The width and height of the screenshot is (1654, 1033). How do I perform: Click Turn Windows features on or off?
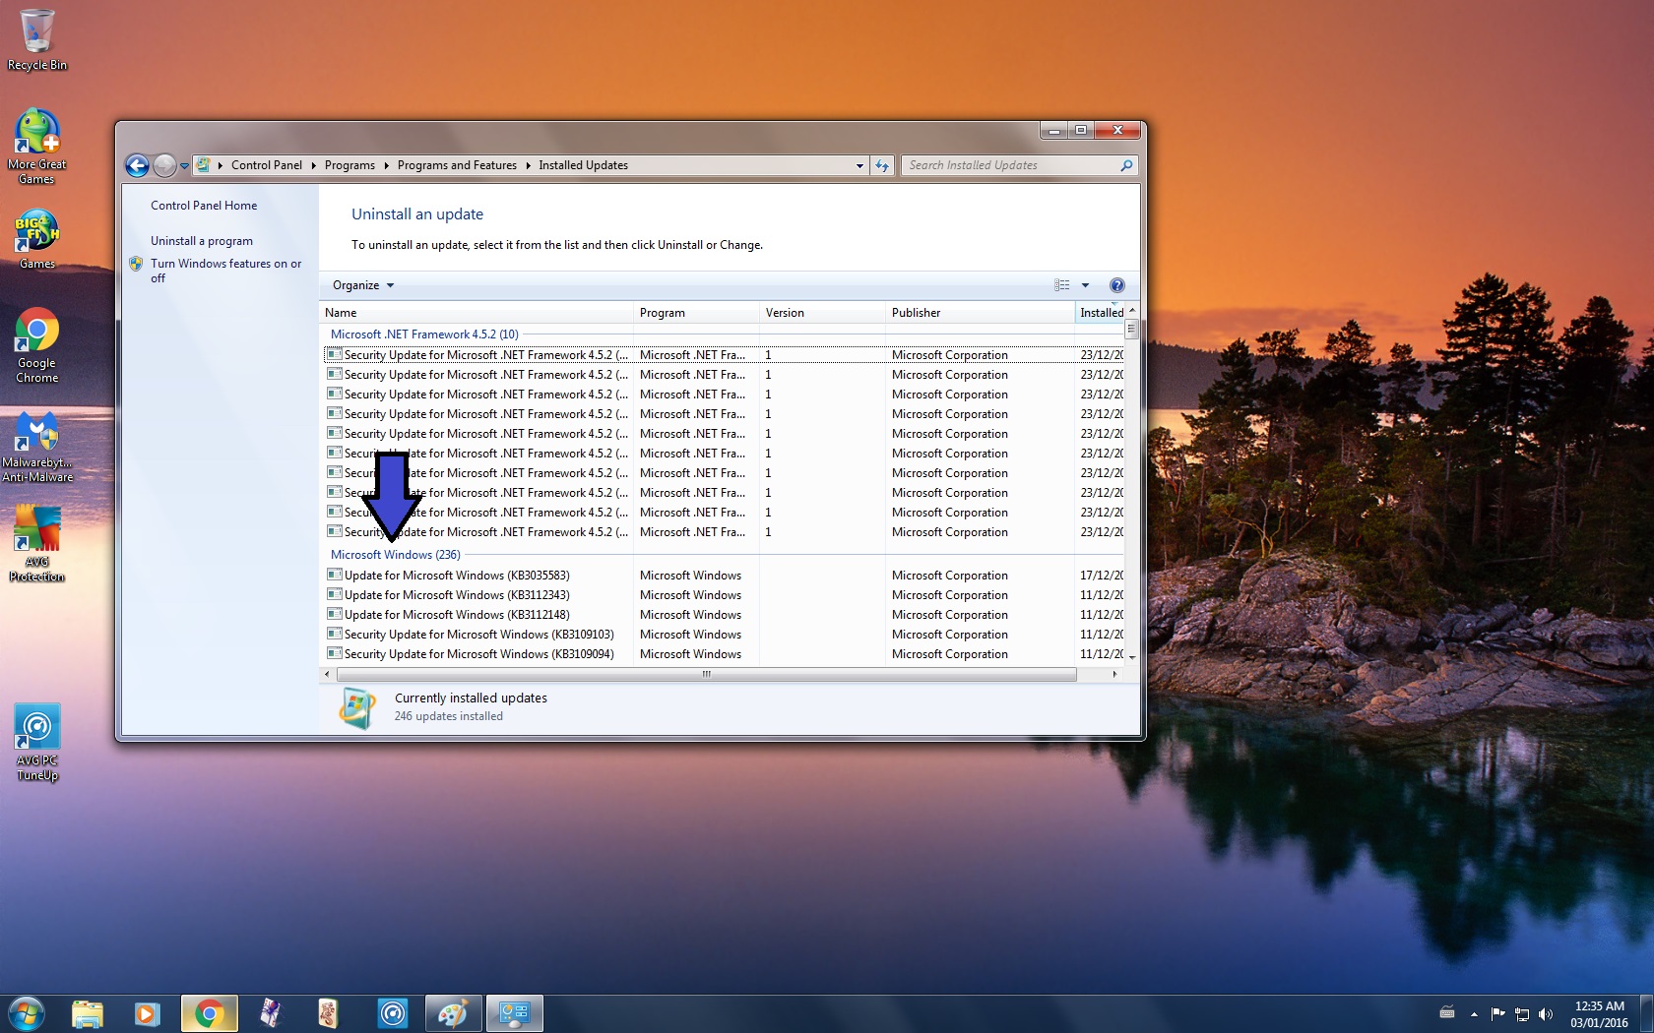click(x=225, y=271)
